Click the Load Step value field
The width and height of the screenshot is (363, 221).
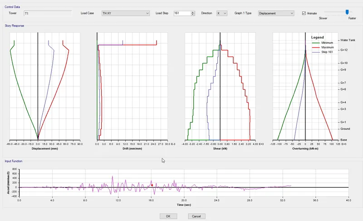pyautogui.click(x=182, y=14)
